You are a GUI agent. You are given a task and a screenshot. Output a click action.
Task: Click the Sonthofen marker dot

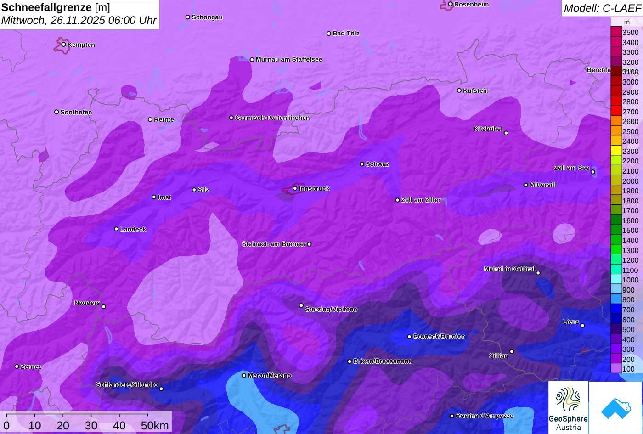[56, 112]
